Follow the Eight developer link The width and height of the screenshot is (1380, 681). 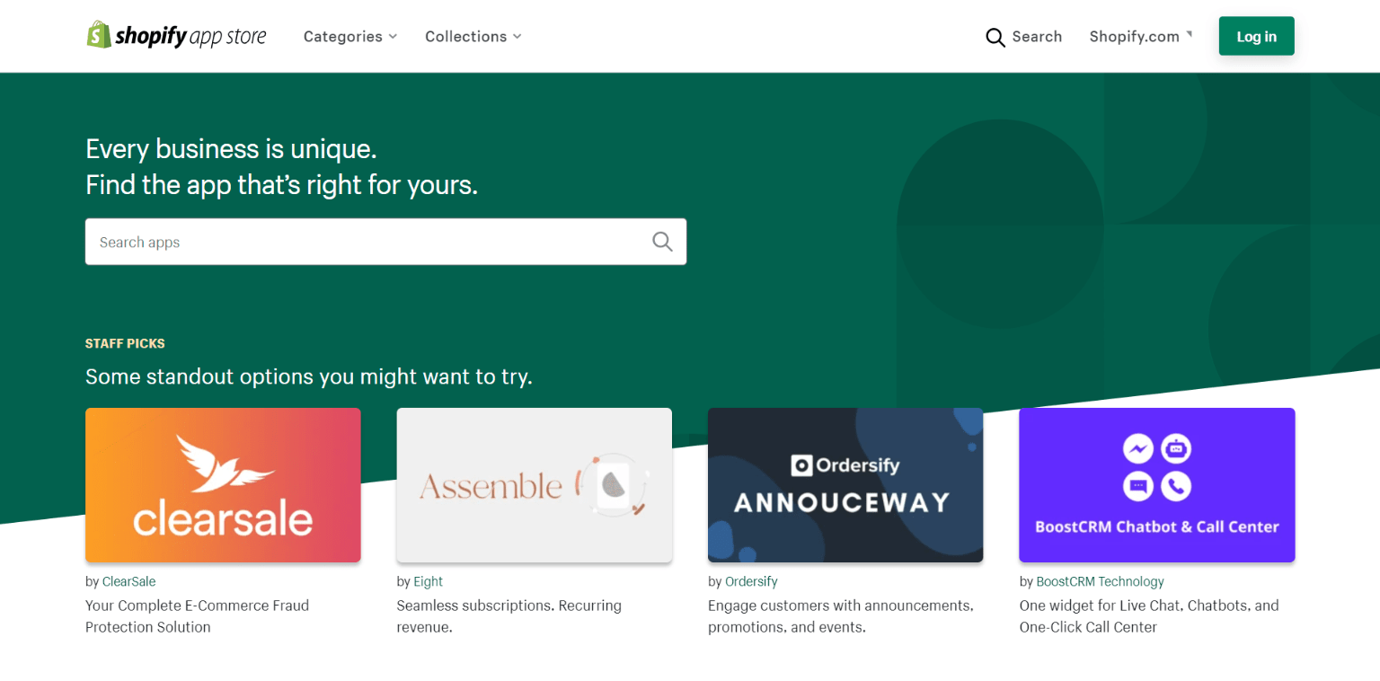pos(429,581)
